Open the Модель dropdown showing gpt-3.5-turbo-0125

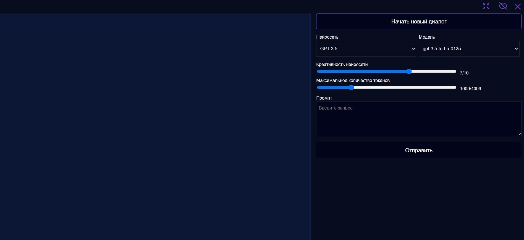(x=469, y=49)
